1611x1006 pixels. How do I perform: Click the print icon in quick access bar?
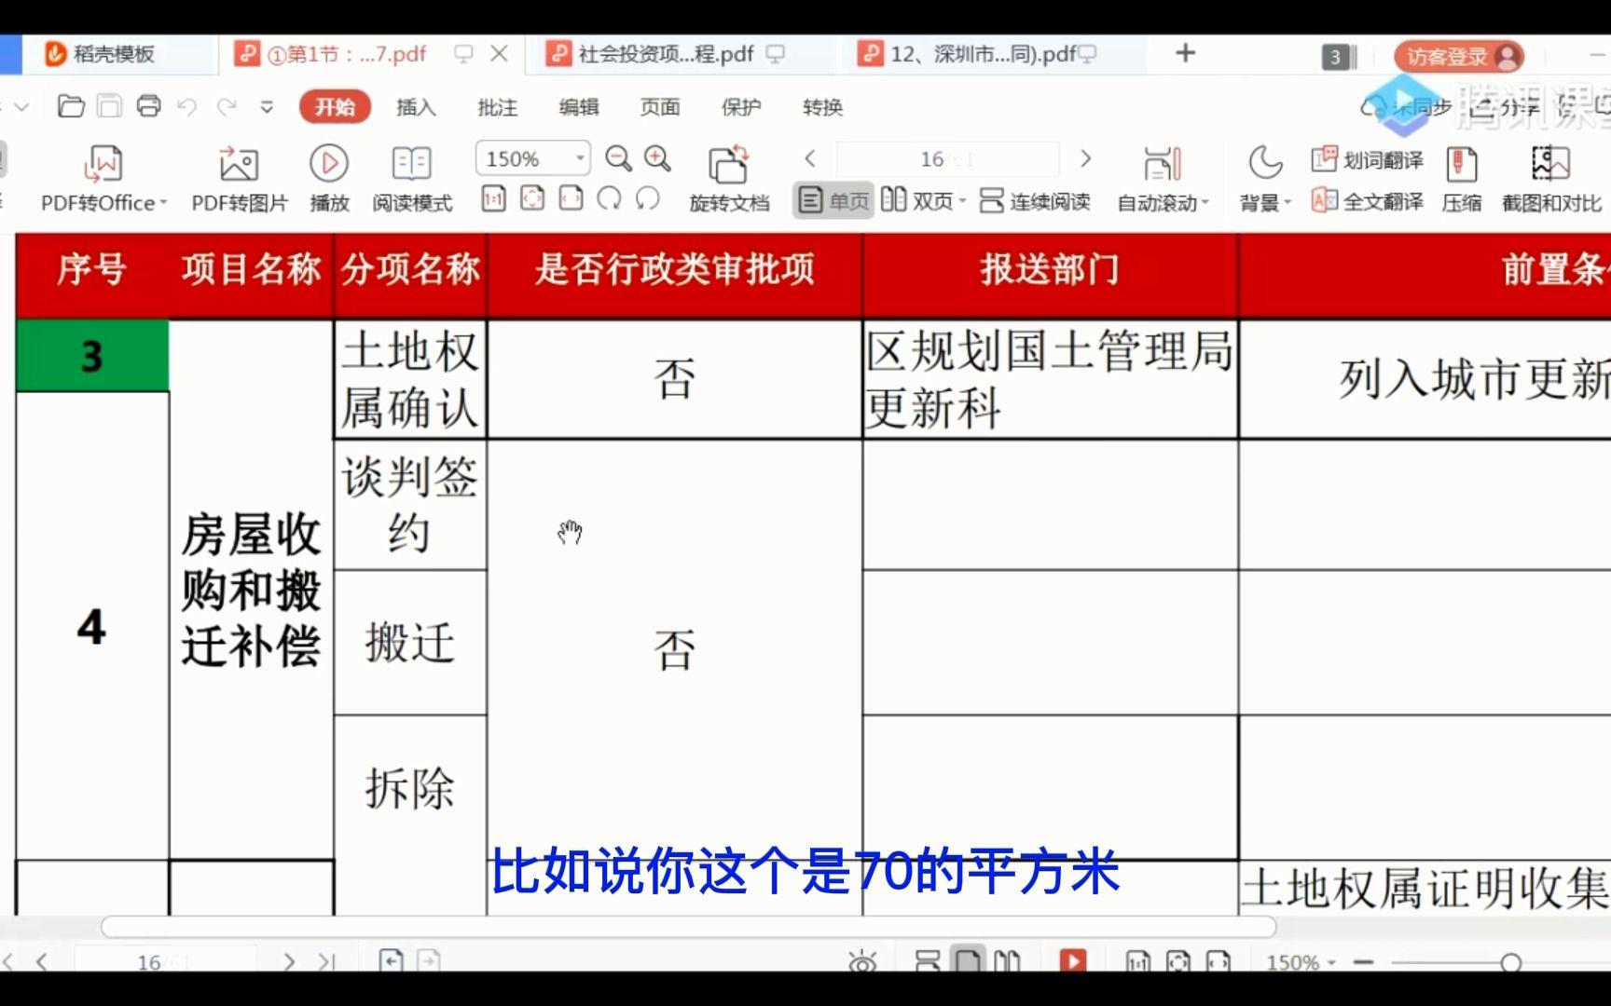148,106
